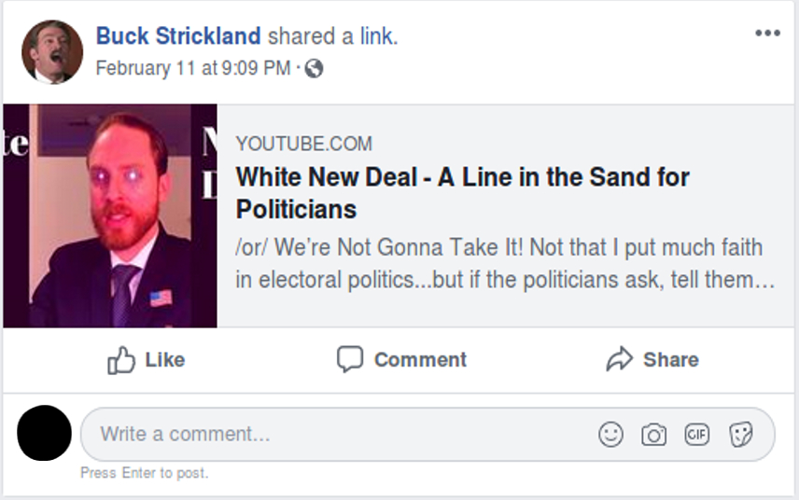This screenshot has height=500, width=799.
Task: Open the sticker picker icon
Action: tap(740, 435)
